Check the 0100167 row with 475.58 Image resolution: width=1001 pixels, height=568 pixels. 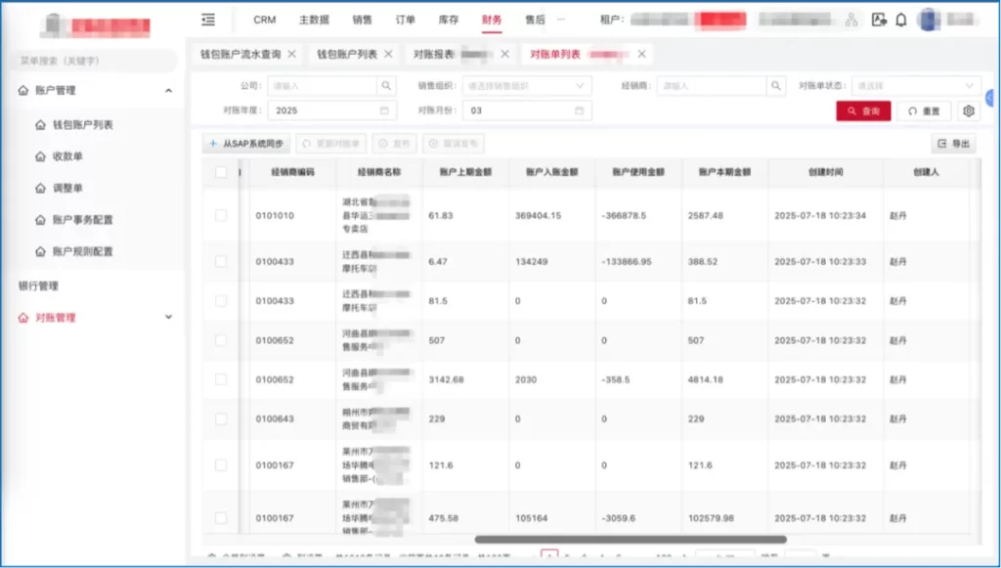(221, 518)
